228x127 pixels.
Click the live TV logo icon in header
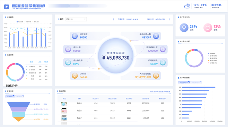coord(6,6)
